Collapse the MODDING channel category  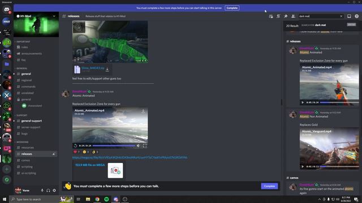point(22,142)
